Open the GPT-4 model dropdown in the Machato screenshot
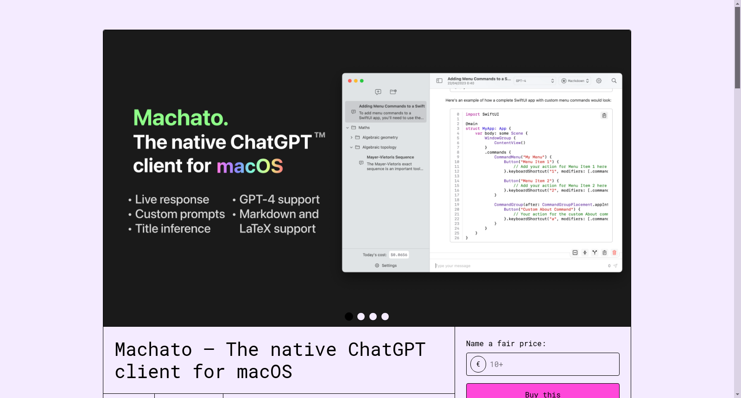The image size is (741, 398). [535, 81]
